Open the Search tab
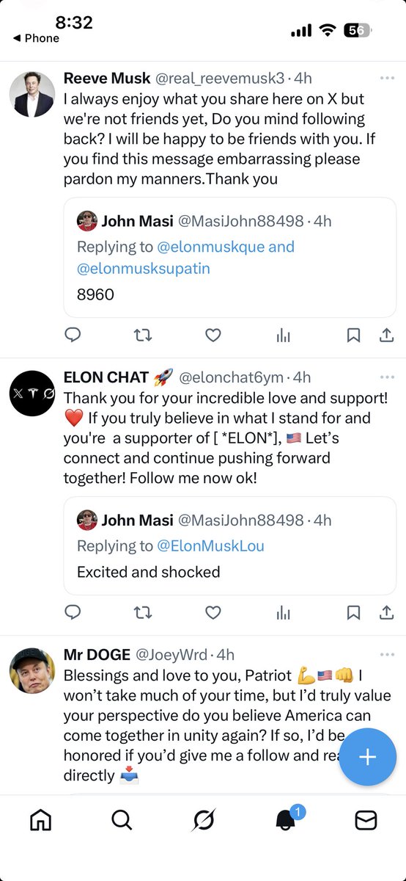 point(122,820)
